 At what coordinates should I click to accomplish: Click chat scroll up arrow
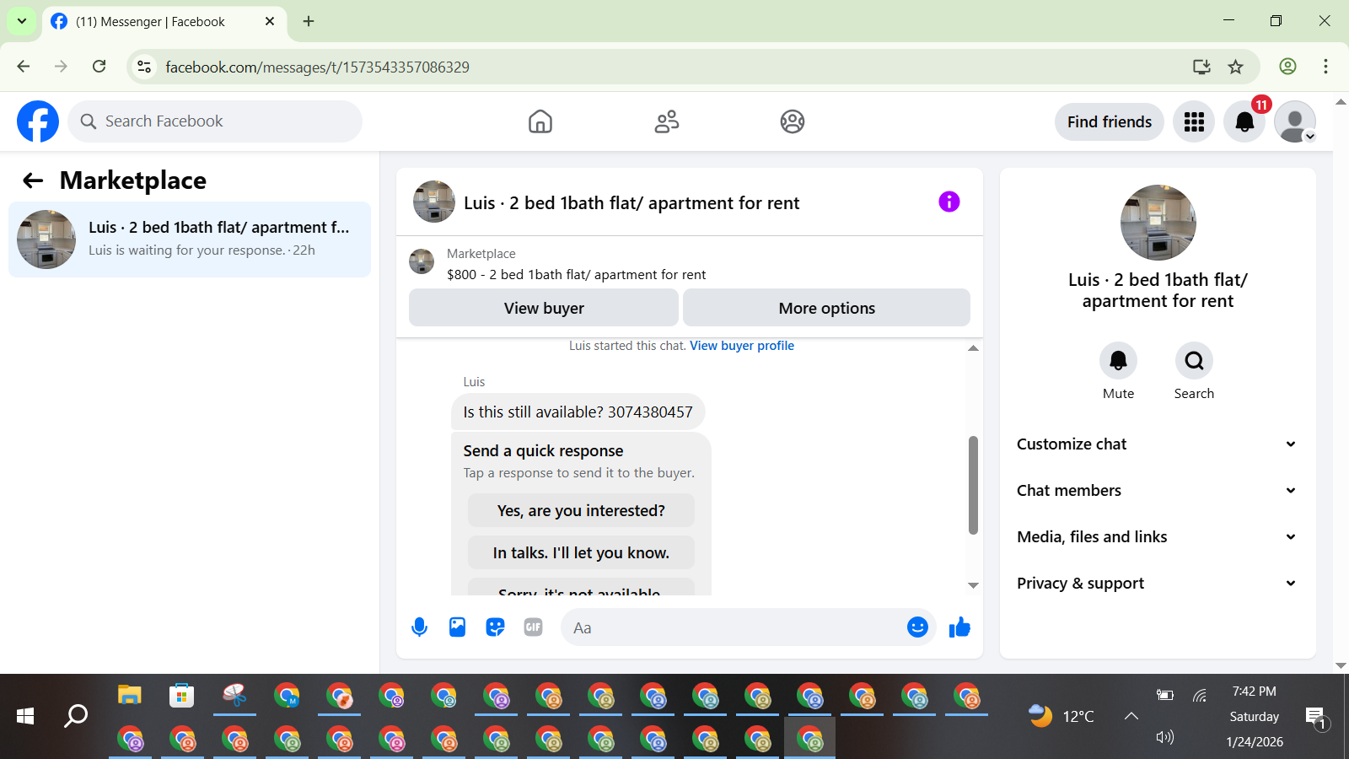973,348
